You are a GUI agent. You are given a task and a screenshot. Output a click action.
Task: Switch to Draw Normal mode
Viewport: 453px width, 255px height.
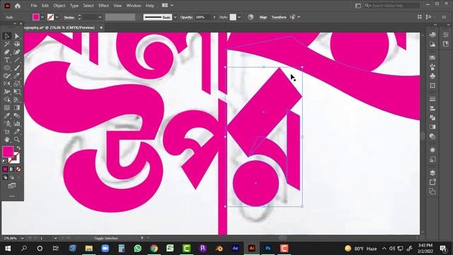point(5,178)
